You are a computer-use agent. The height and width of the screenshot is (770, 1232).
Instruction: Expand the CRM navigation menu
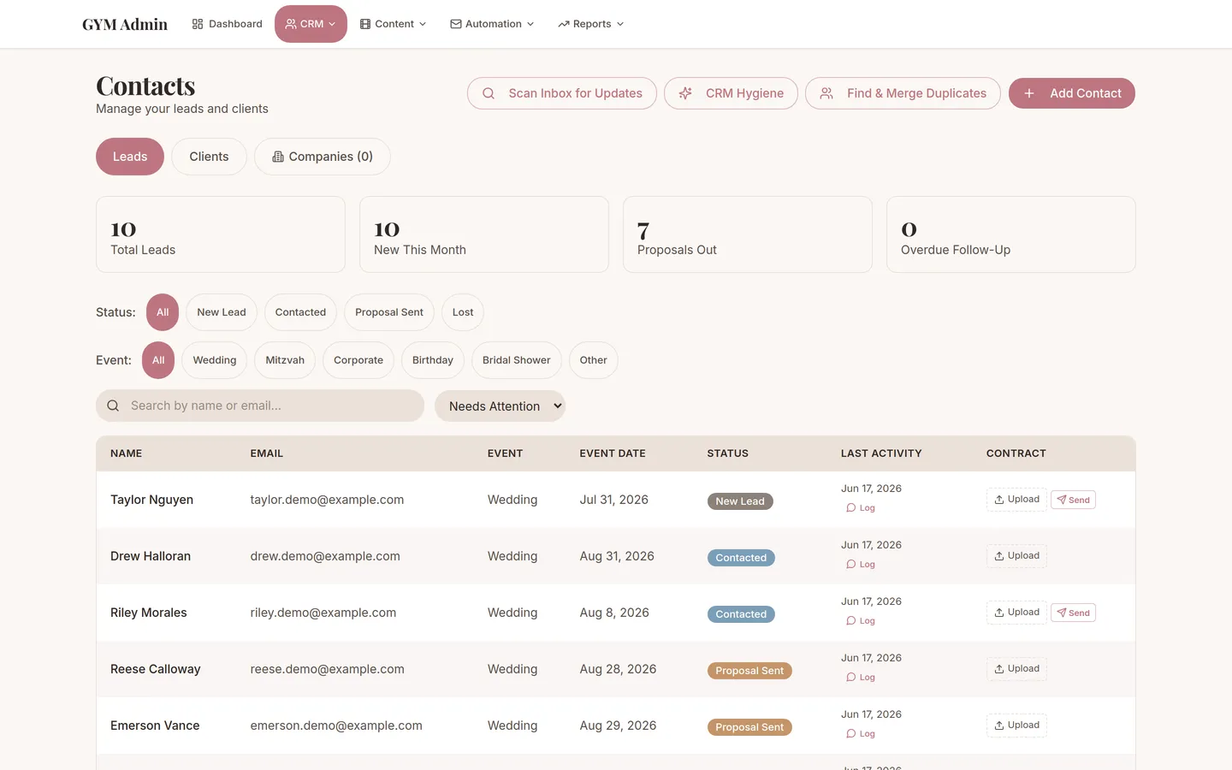[311, 24]
